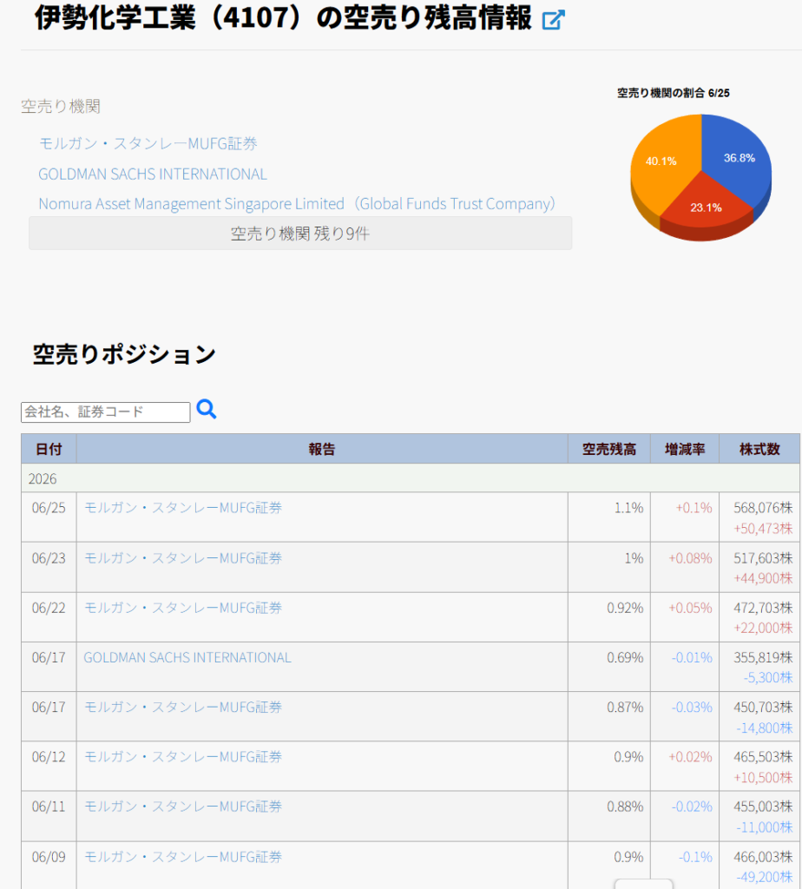Click the 報告 column header
The width and height of the screenshot is (802, 889).
pos(322,449)
